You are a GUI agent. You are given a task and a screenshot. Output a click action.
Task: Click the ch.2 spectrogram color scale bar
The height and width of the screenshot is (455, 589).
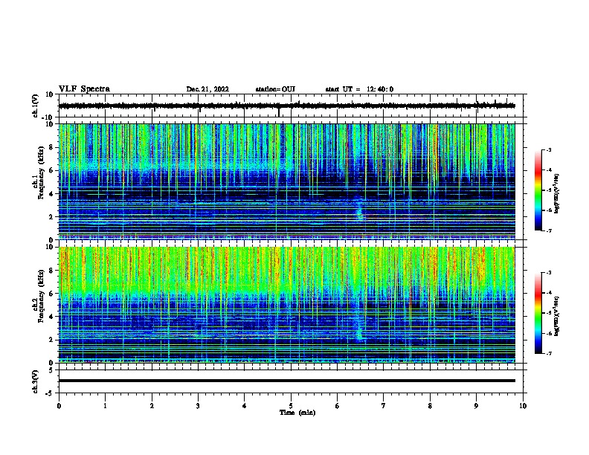pyautogui.click(x=538, y=313)
